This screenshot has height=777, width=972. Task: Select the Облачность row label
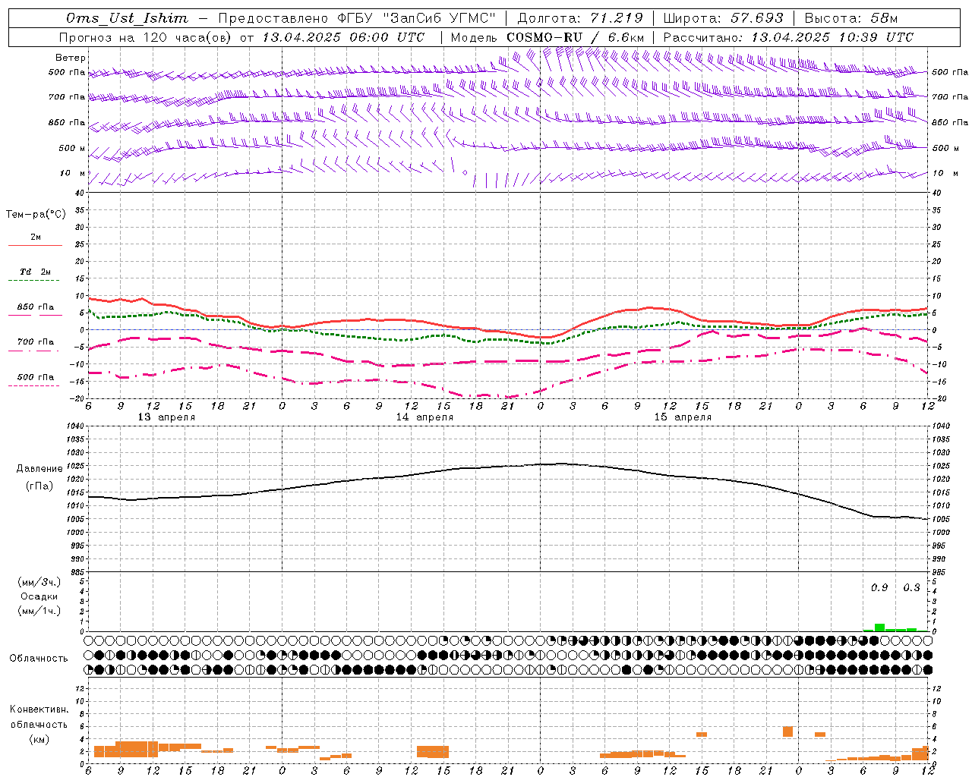point(39,659)
